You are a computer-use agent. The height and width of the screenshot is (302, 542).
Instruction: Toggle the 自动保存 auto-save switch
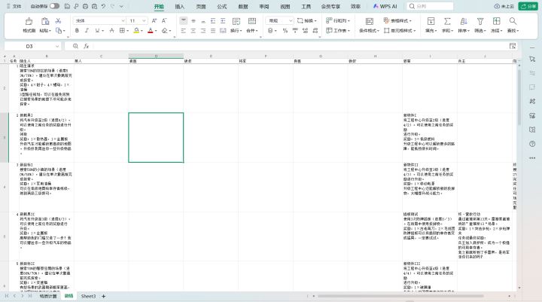point(53,6)
